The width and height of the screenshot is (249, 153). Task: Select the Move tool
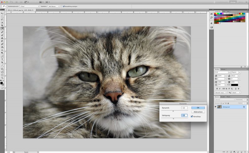tap(2, 13)
